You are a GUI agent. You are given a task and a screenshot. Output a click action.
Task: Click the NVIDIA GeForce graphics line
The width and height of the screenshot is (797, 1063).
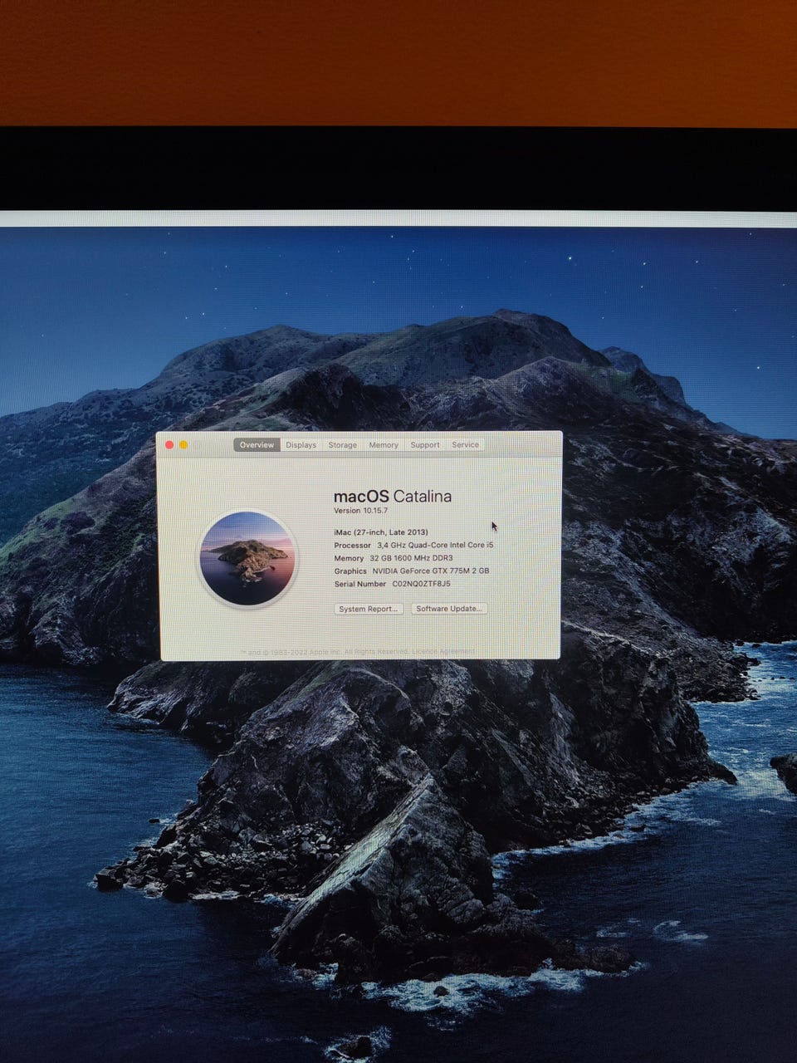click(x=411, y=571)
